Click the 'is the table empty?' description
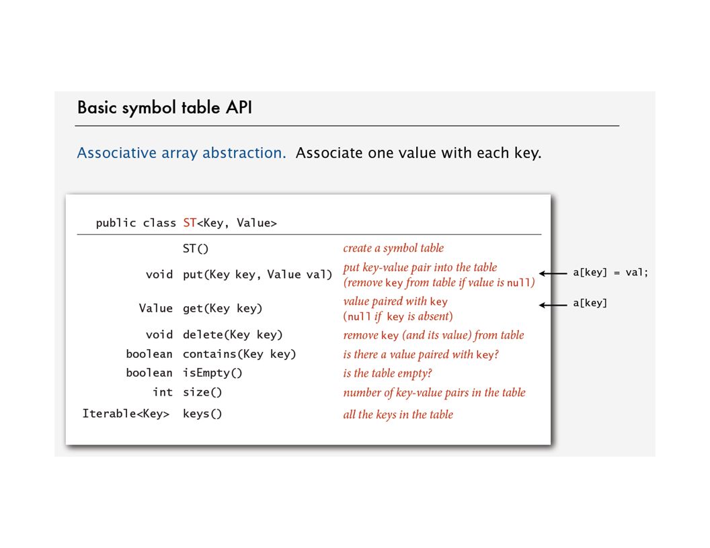Screen dimensions: 710x548 (387, 373)
